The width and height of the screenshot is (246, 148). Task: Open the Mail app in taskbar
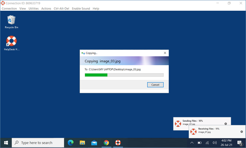[94, 142]
